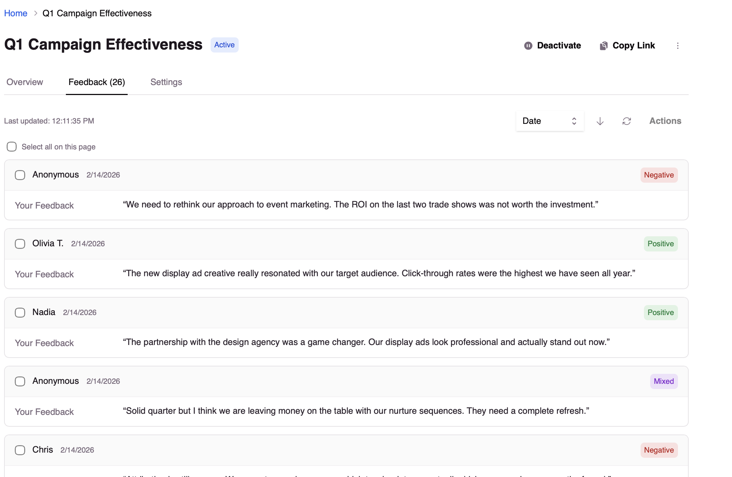
Task: Click the refresh feedback icon
Action: coord(627,121)
